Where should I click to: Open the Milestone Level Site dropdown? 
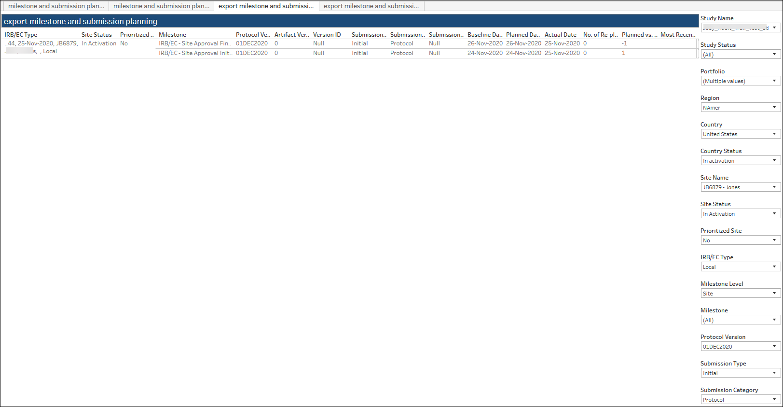(741, 294)
